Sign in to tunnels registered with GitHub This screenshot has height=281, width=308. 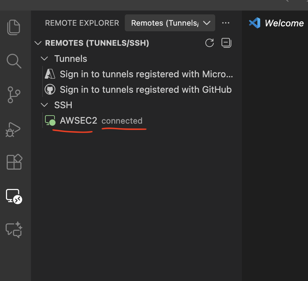(146, 89)
